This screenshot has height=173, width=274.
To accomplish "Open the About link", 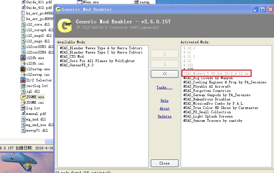I will (164, 108).
